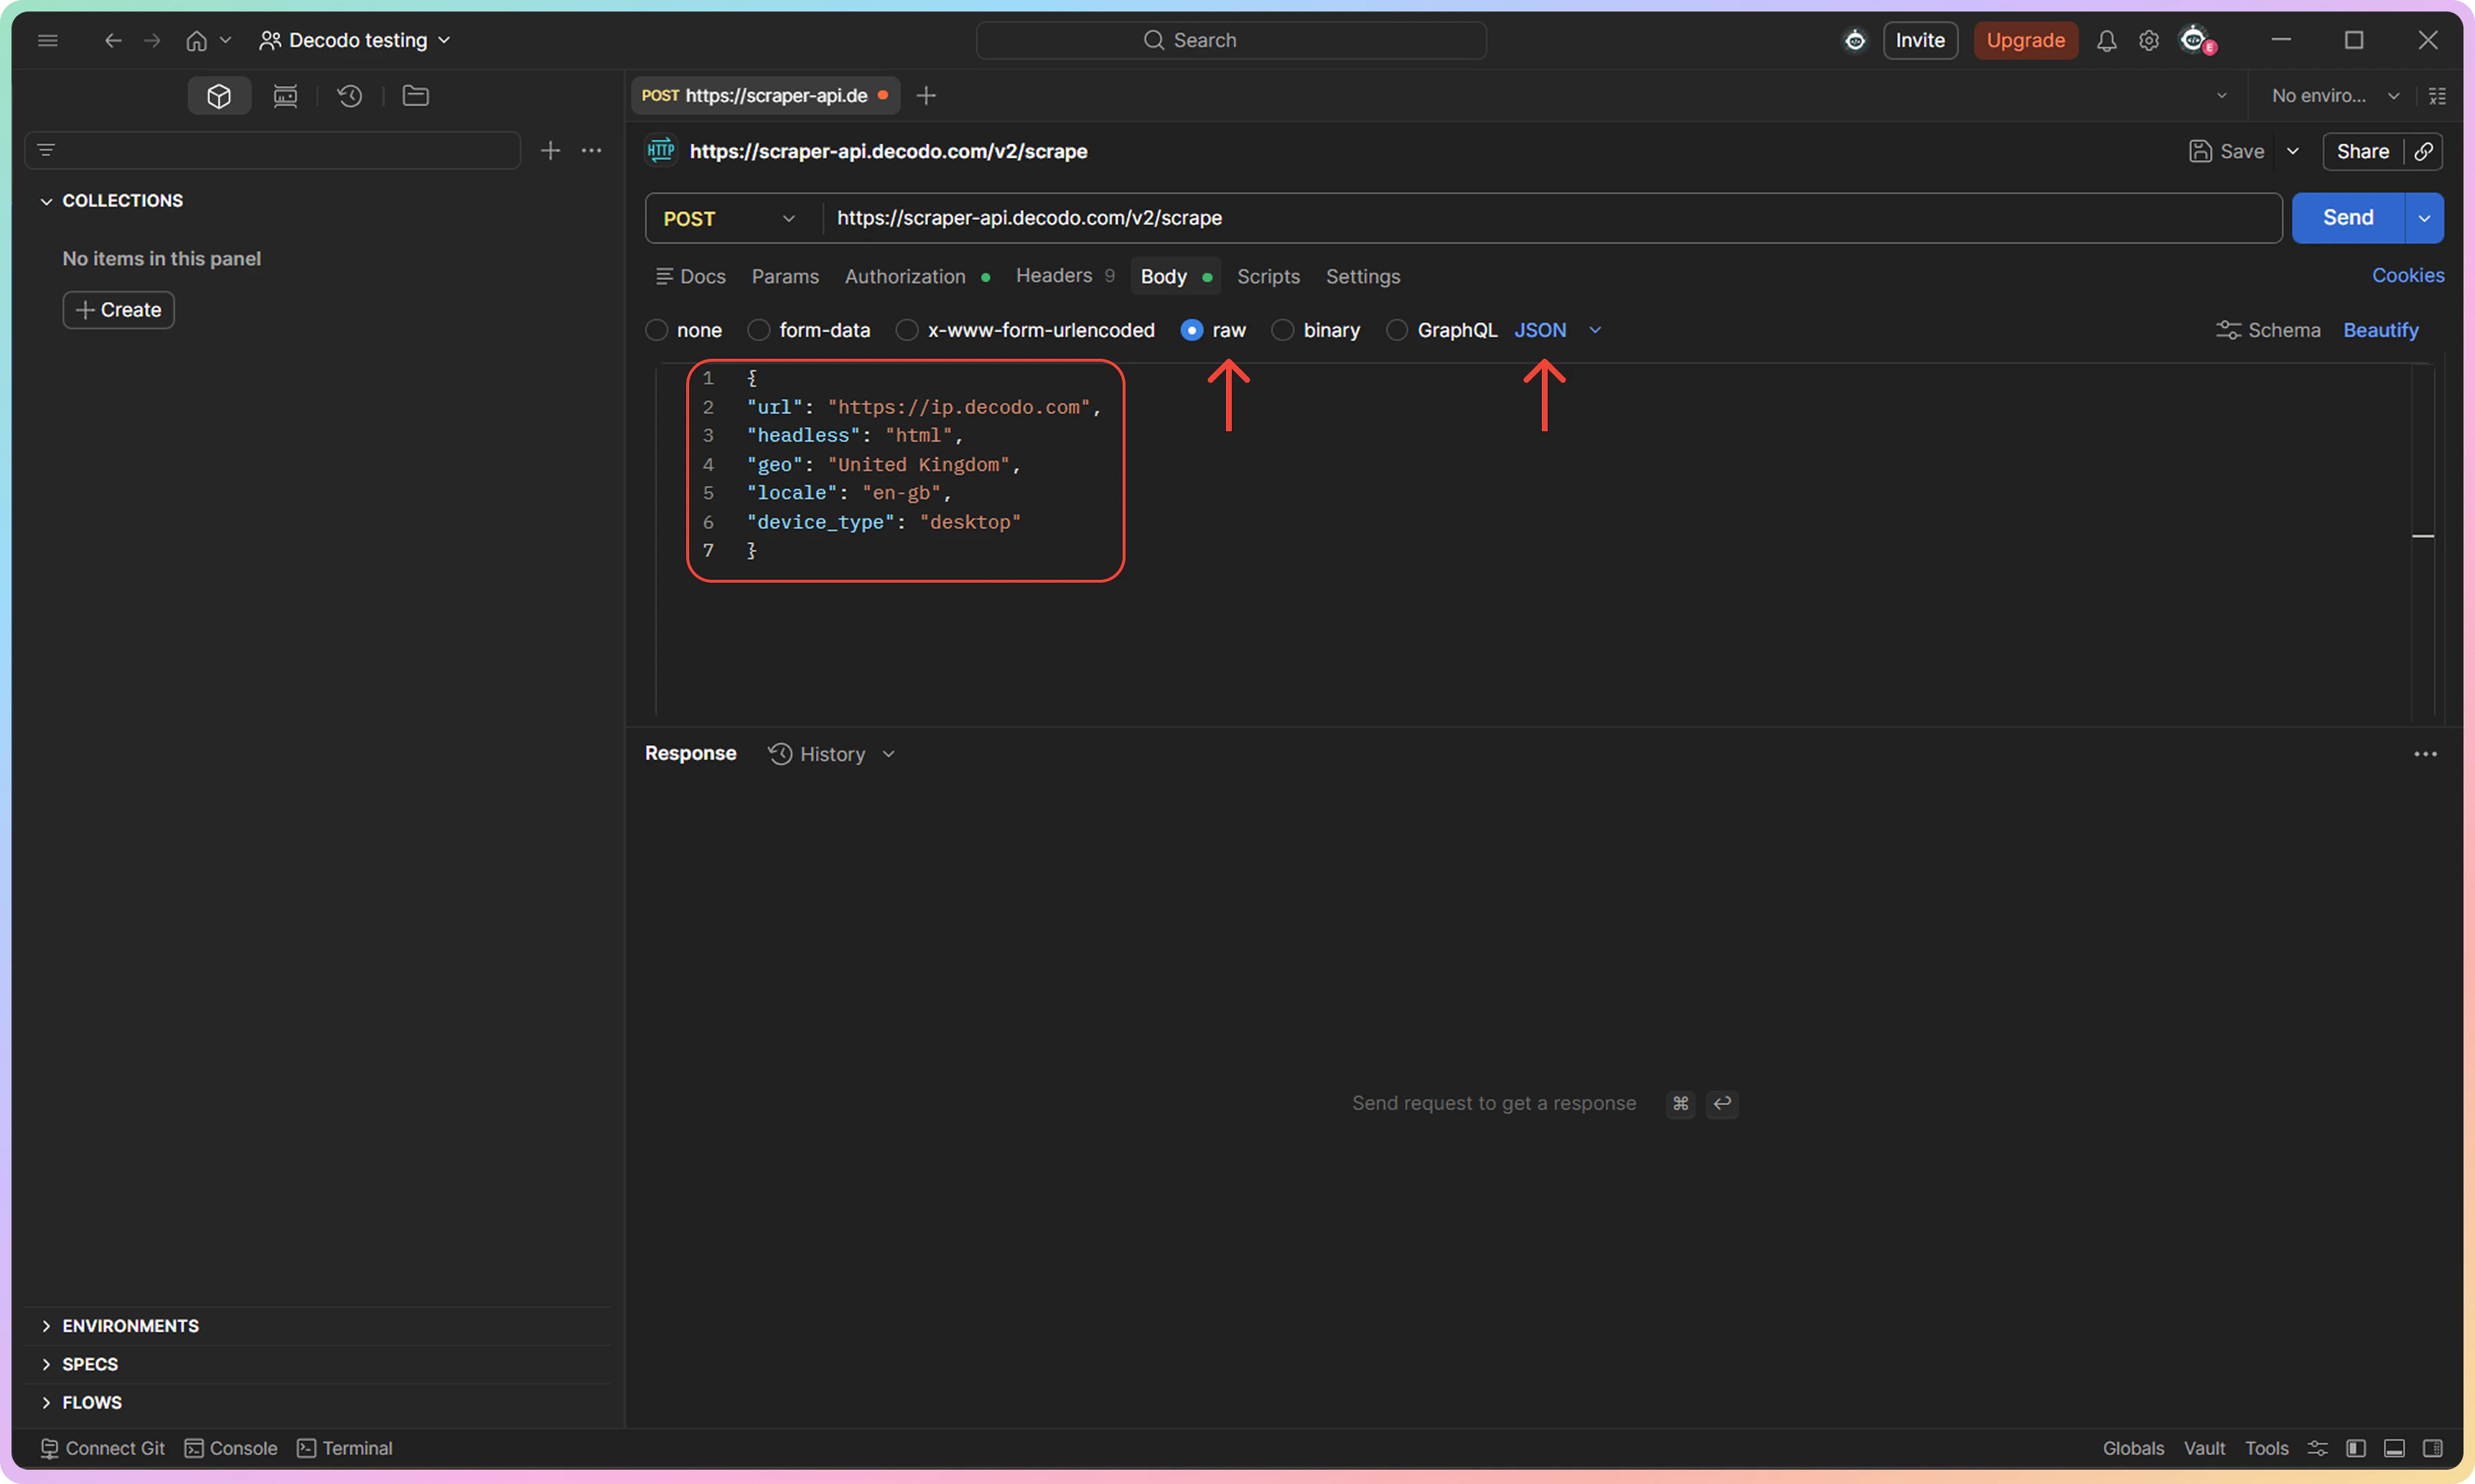The height and width of the screenshot is (1484, 2475).
Task: Click the plus icon to add collection
Action: 550,150
